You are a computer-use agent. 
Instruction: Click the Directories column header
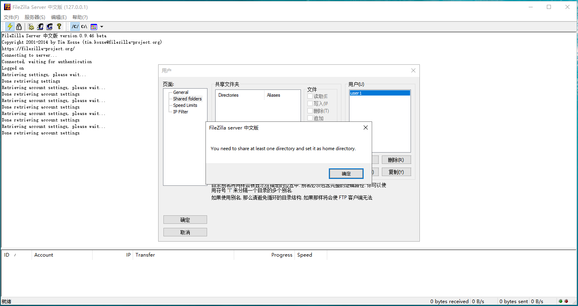(239, 95)
